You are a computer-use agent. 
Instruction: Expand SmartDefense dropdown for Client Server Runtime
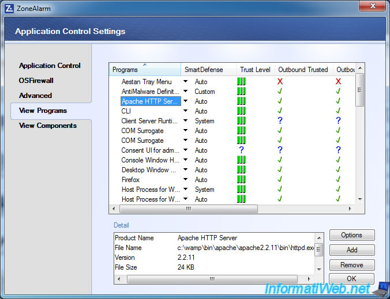[x=186, y=121]
